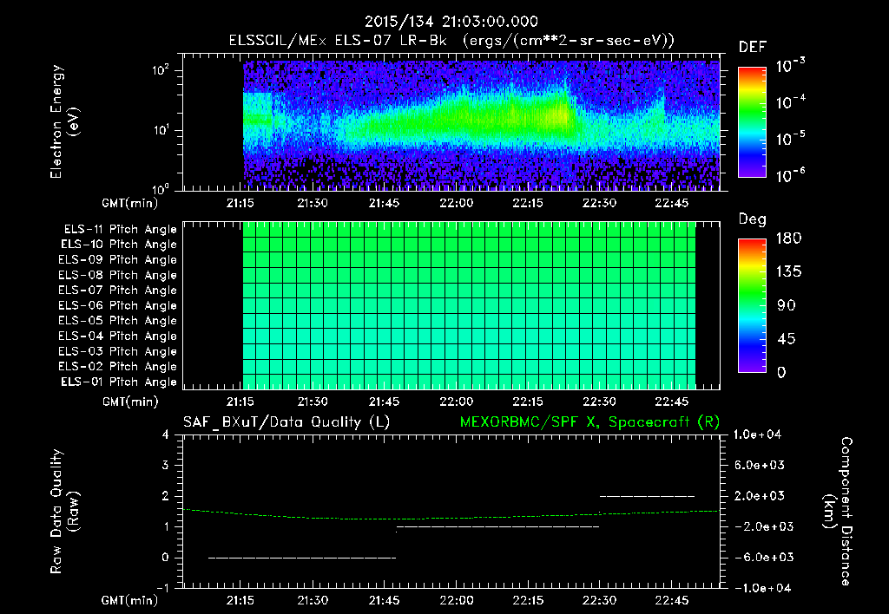The height and width of the screenshot is (614, 889).
Task: Click the data quality line segment at level 0
Action: tap(302, 558)
